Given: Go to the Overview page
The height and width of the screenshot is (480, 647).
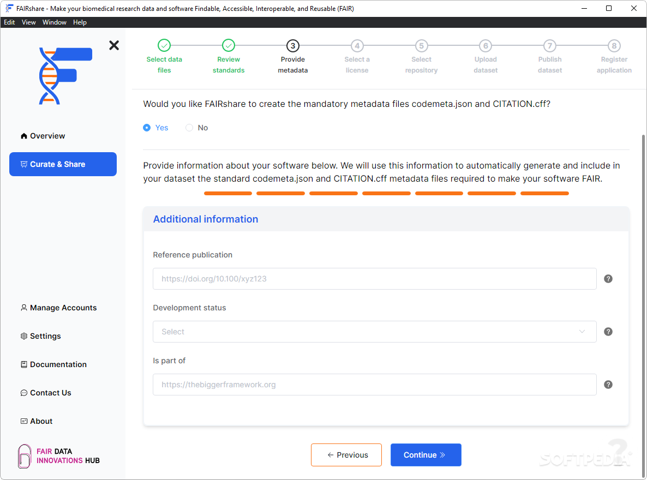Looking at the screenshot, I should 63,136.
